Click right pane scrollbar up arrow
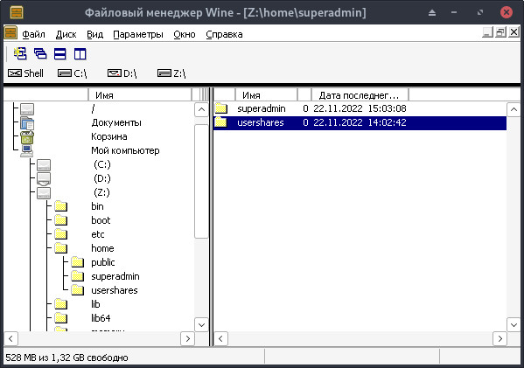The image size is (524, 368). point(514,109)
